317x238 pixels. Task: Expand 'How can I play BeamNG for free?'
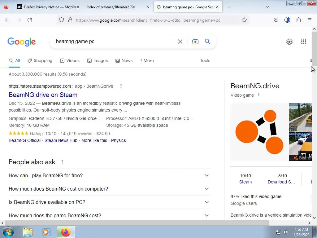coord(110,175)
